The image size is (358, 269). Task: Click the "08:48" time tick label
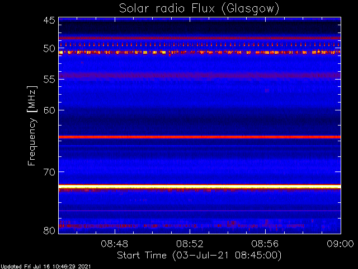tap(115, 244)
